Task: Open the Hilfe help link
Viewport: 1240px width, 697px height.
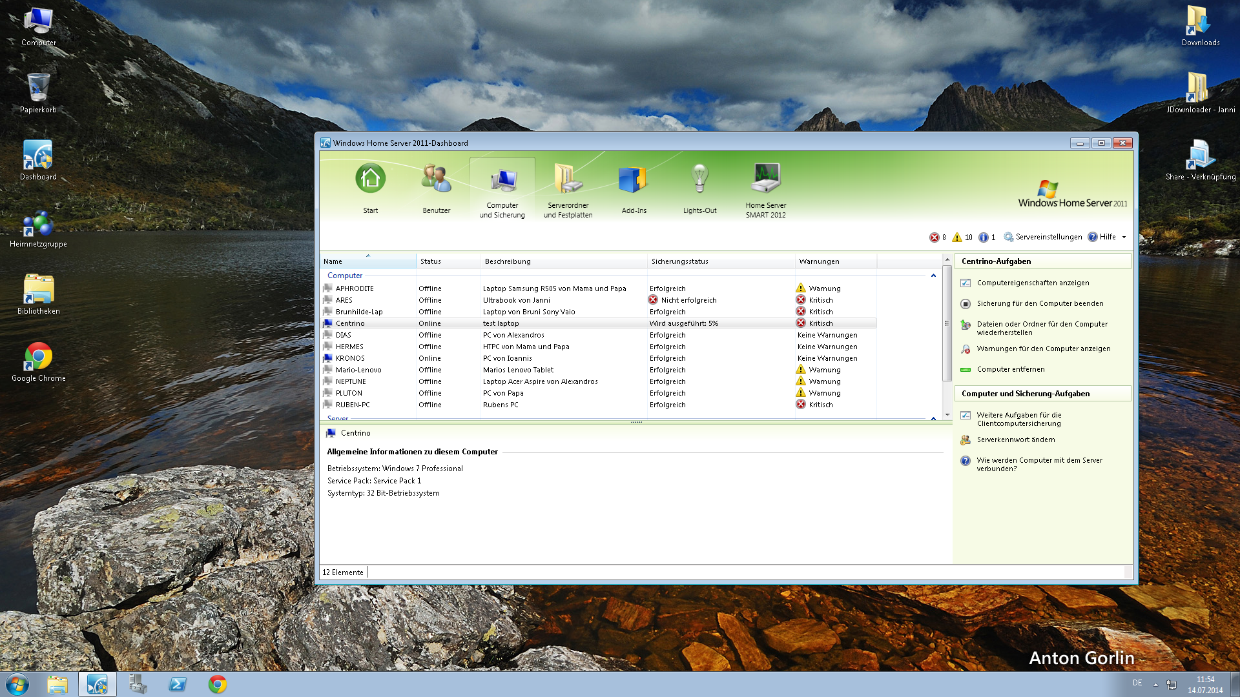Action: tap(1102, 237)
